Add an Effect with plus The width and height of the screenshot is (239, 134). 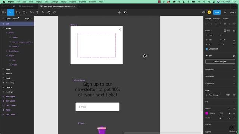tap(234, 125)
